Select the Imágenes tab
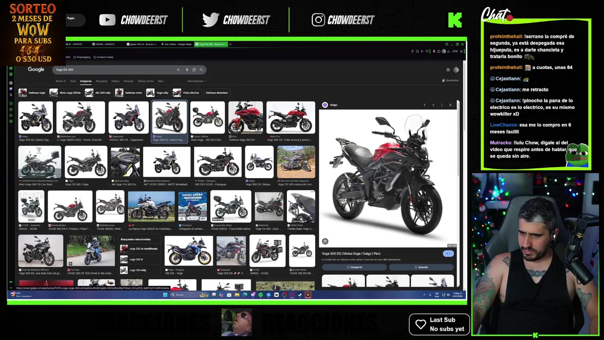Viewport: 604px width, 340px height. [86, 81]
